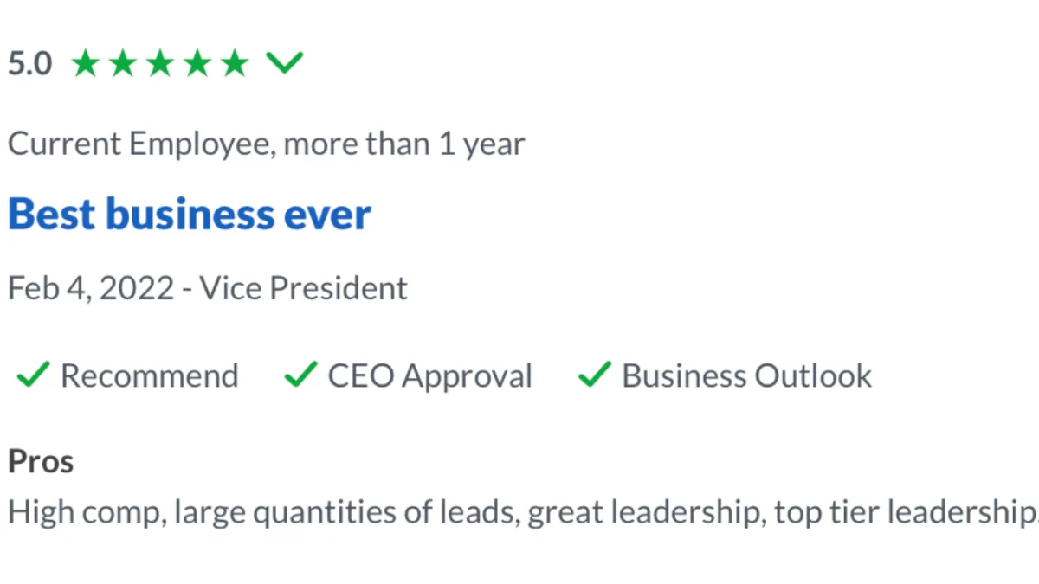Screen dimensions: 1039x584
Task: Click the 'Feb 4, 2022' review date
Action: coord(91,289)
